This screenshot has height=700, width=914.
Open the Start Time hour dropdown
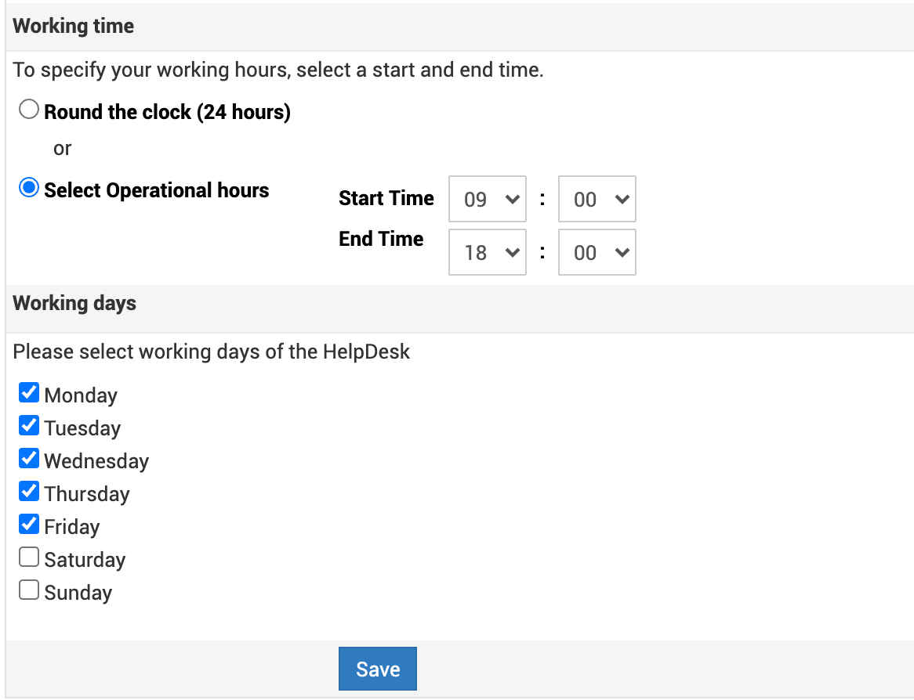pos(487,200)
